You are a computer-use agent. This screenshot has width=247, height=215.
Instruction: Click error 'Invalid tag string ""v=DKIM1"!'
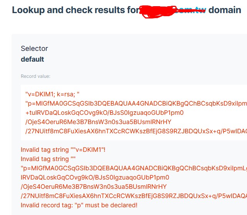click(63, 149)
